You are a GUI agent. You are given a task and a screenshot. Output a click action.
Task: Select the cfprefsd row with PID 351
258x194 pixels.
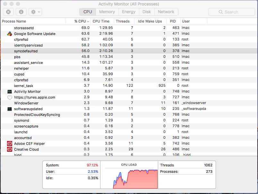click(x=129, y=80)
